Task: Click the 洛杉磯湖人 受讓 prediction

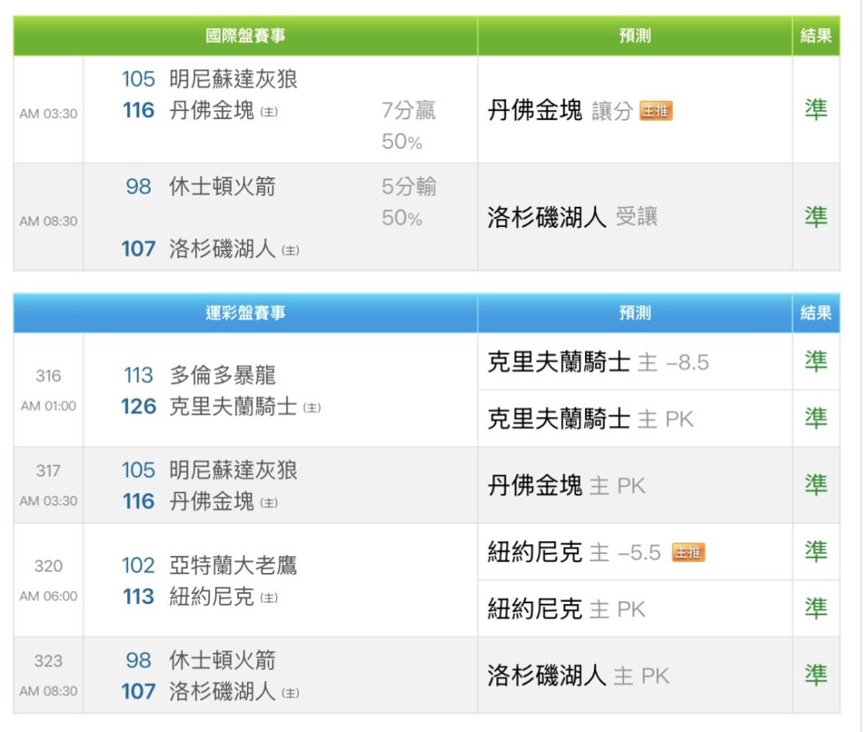Action: [x=572, y=217]
